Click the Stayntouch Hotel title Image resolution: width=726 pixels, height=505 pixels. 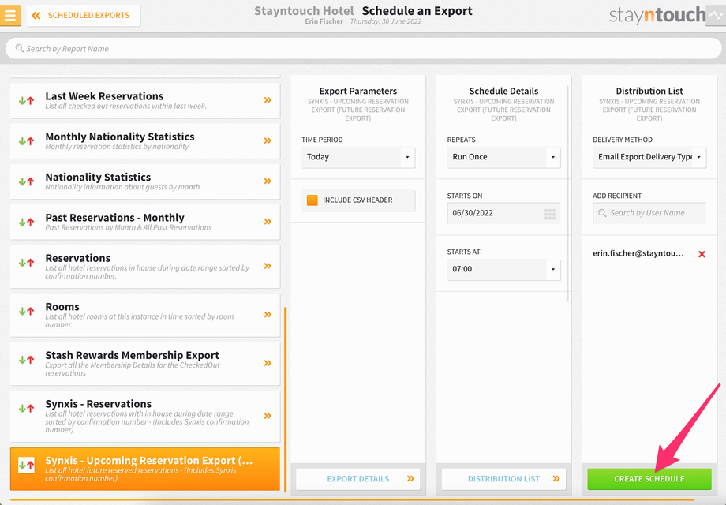point(304,10)
